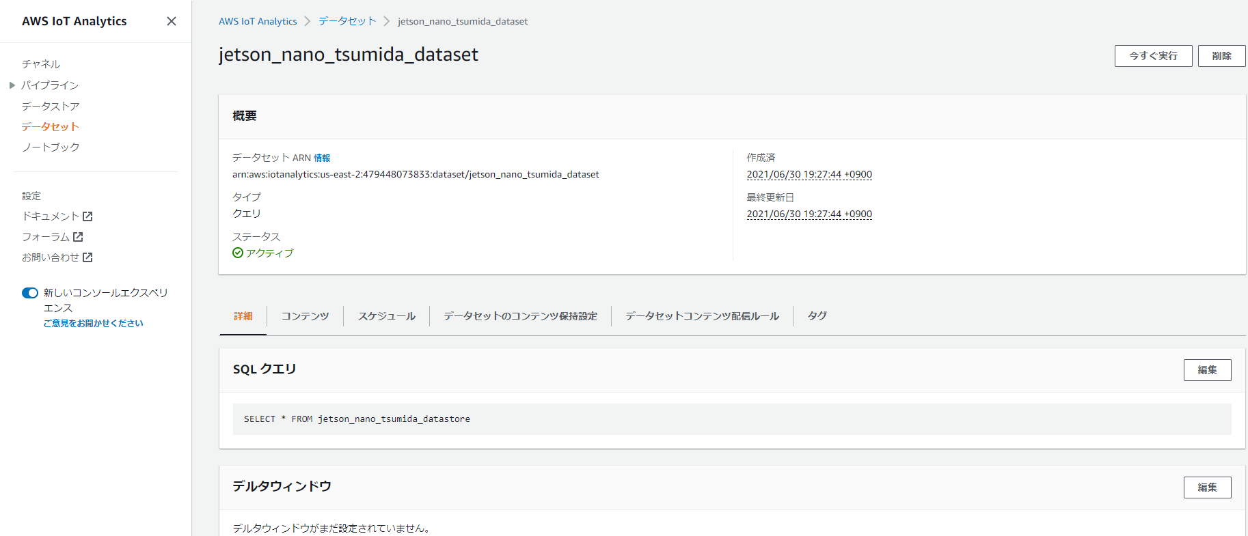The height and width of the screenshot is (536, 1248).
Task: Open データセットのコンテンツ保持設定 tab
Action: tap(520, 316)
